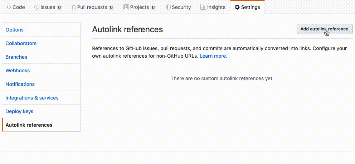Select Autolink references sidebar item

click(29, 125)
